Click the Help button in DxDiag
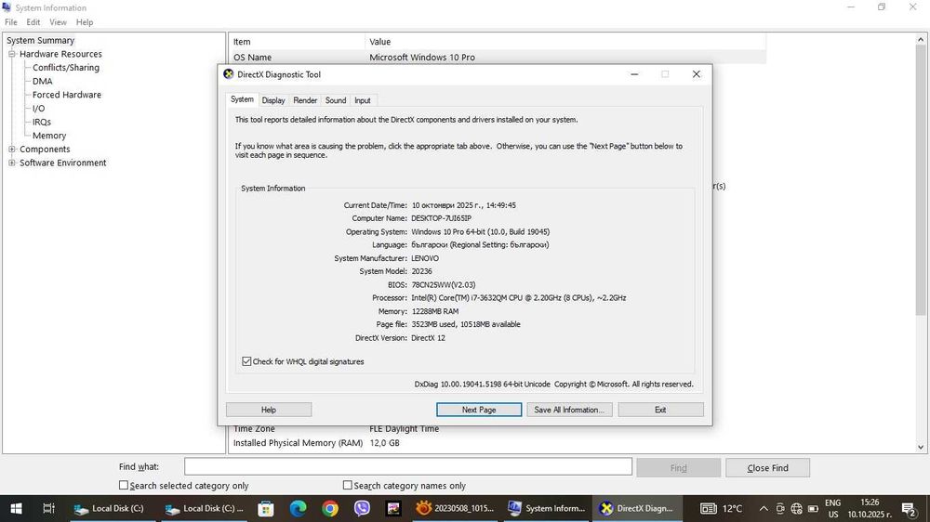 (269, 410)
